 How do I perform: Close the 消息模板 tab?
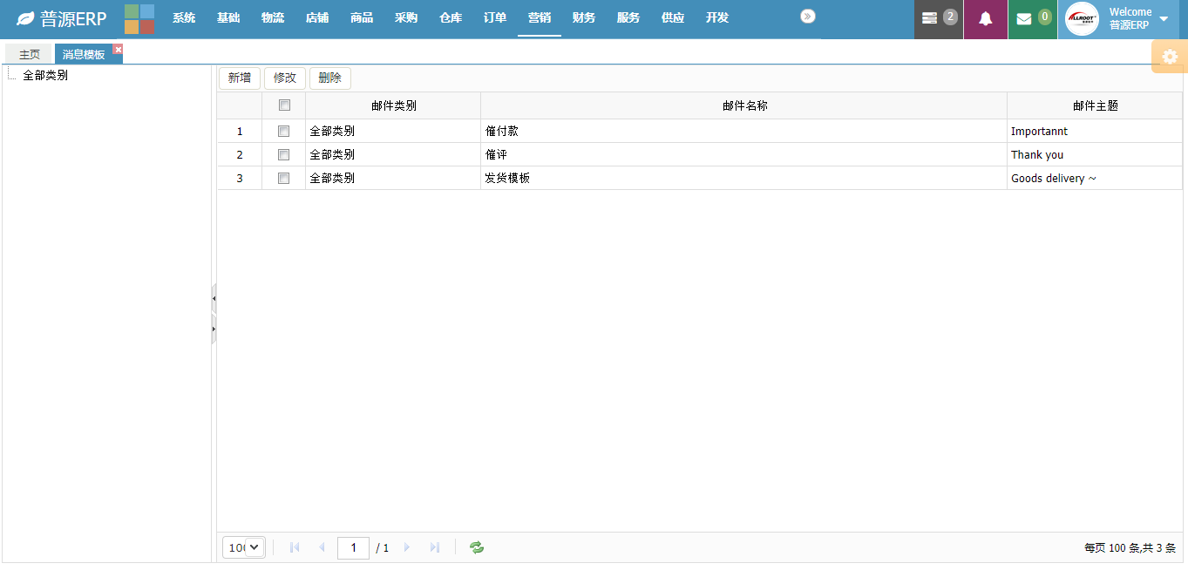pyautogui.click(x=119, y=49)
